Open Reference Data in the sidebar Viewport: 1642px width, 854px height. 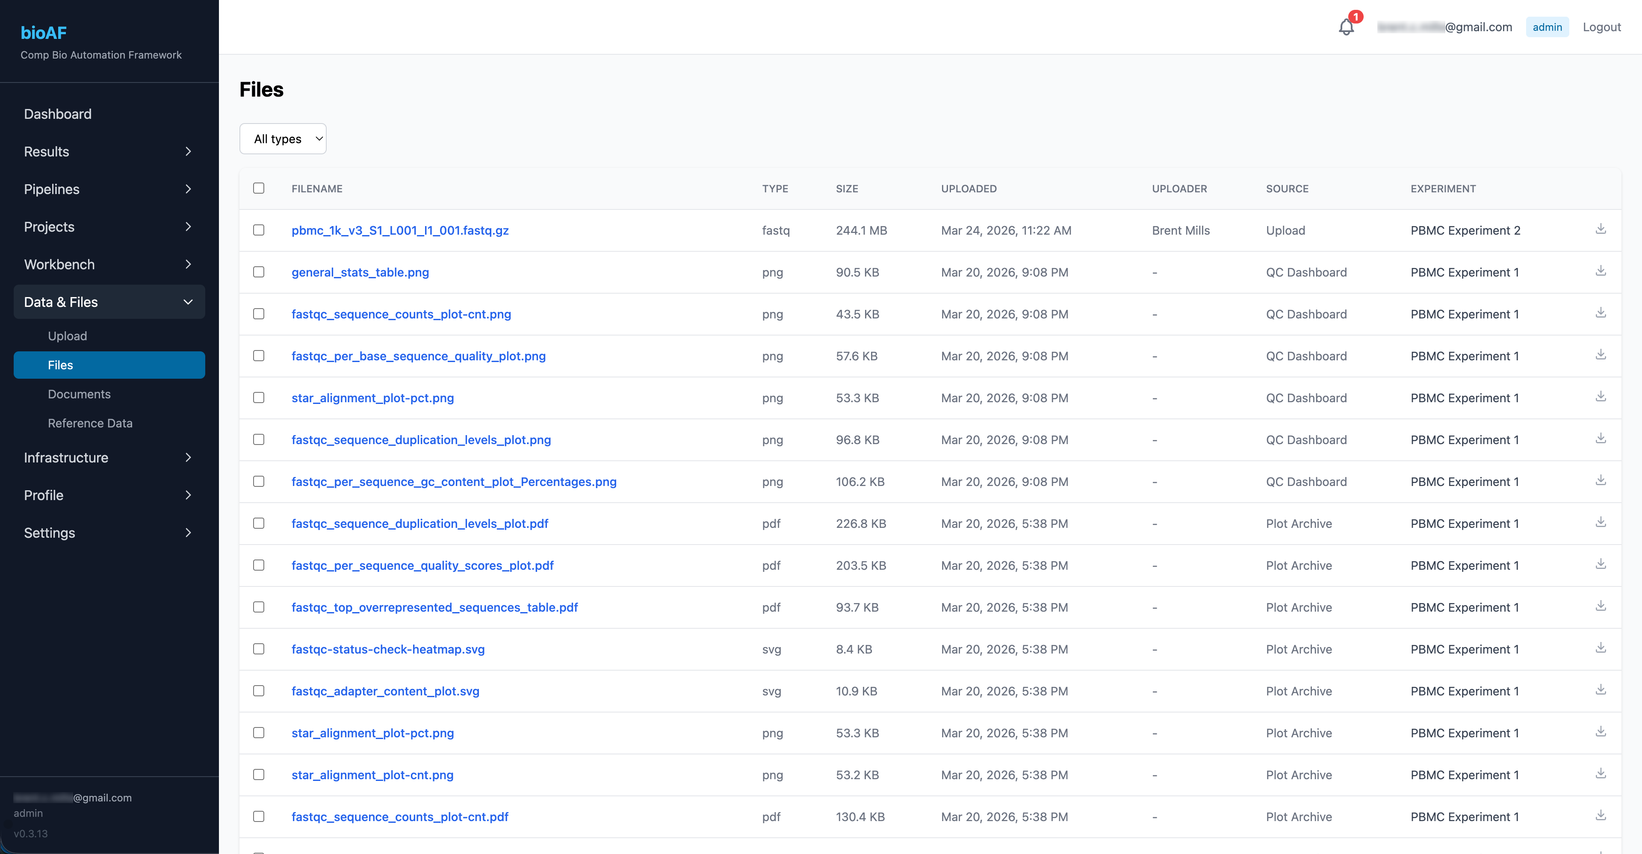(109, 423)
